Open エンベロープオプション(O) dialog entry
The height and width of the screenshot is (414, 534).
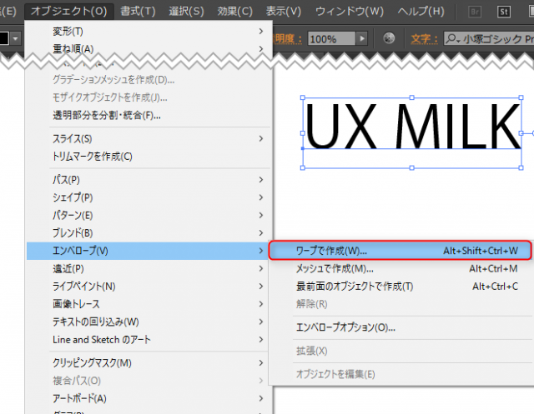345,327
